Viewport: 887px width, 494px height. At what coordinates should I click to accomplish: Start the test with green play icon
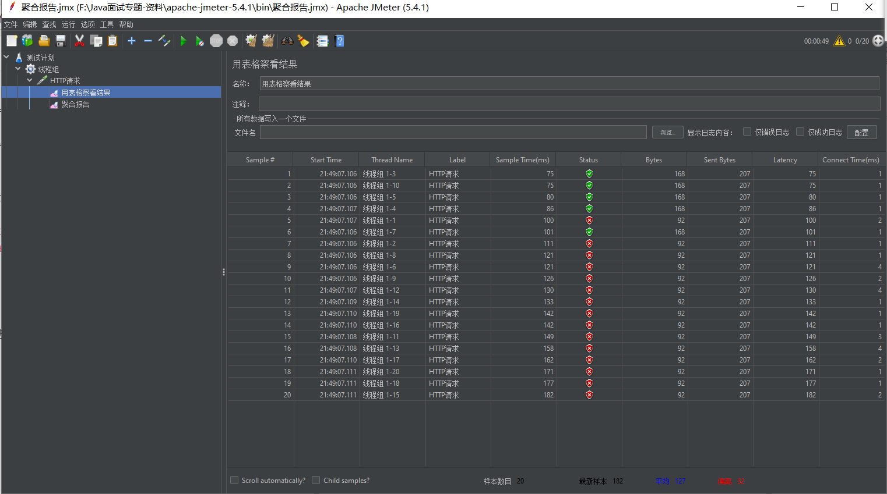click(184, 41)
